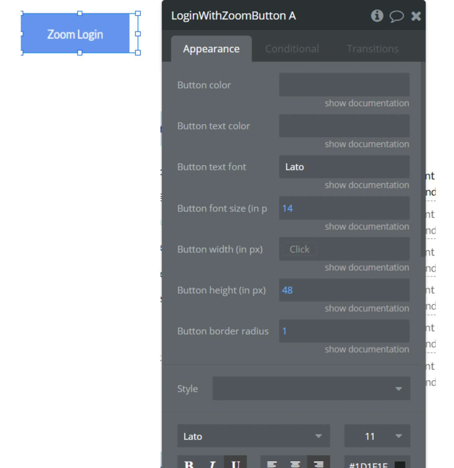
Task: Click the Button color label
Action: 204,85
